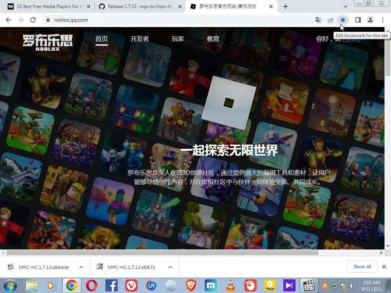This screenshot has width=391, height=293.
Task: Expand options for MPC-HC.1.7.13.x64.exe download
Action: coord(81,267)
